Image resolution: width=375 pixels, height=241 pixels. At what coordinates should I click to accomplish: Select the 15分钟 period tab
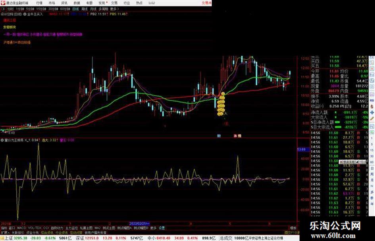click(41, 9)
